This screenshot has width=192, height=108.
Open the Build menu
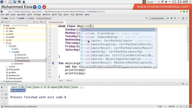point(54,14)
